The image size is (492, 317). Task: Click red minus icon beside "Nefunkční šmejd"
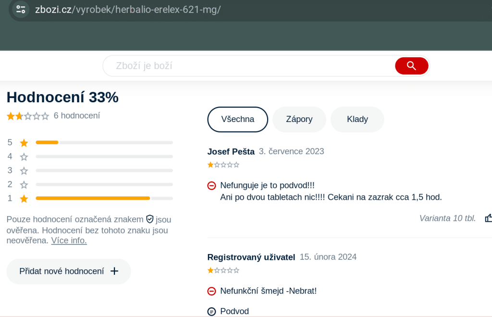[x=212, y=291]
